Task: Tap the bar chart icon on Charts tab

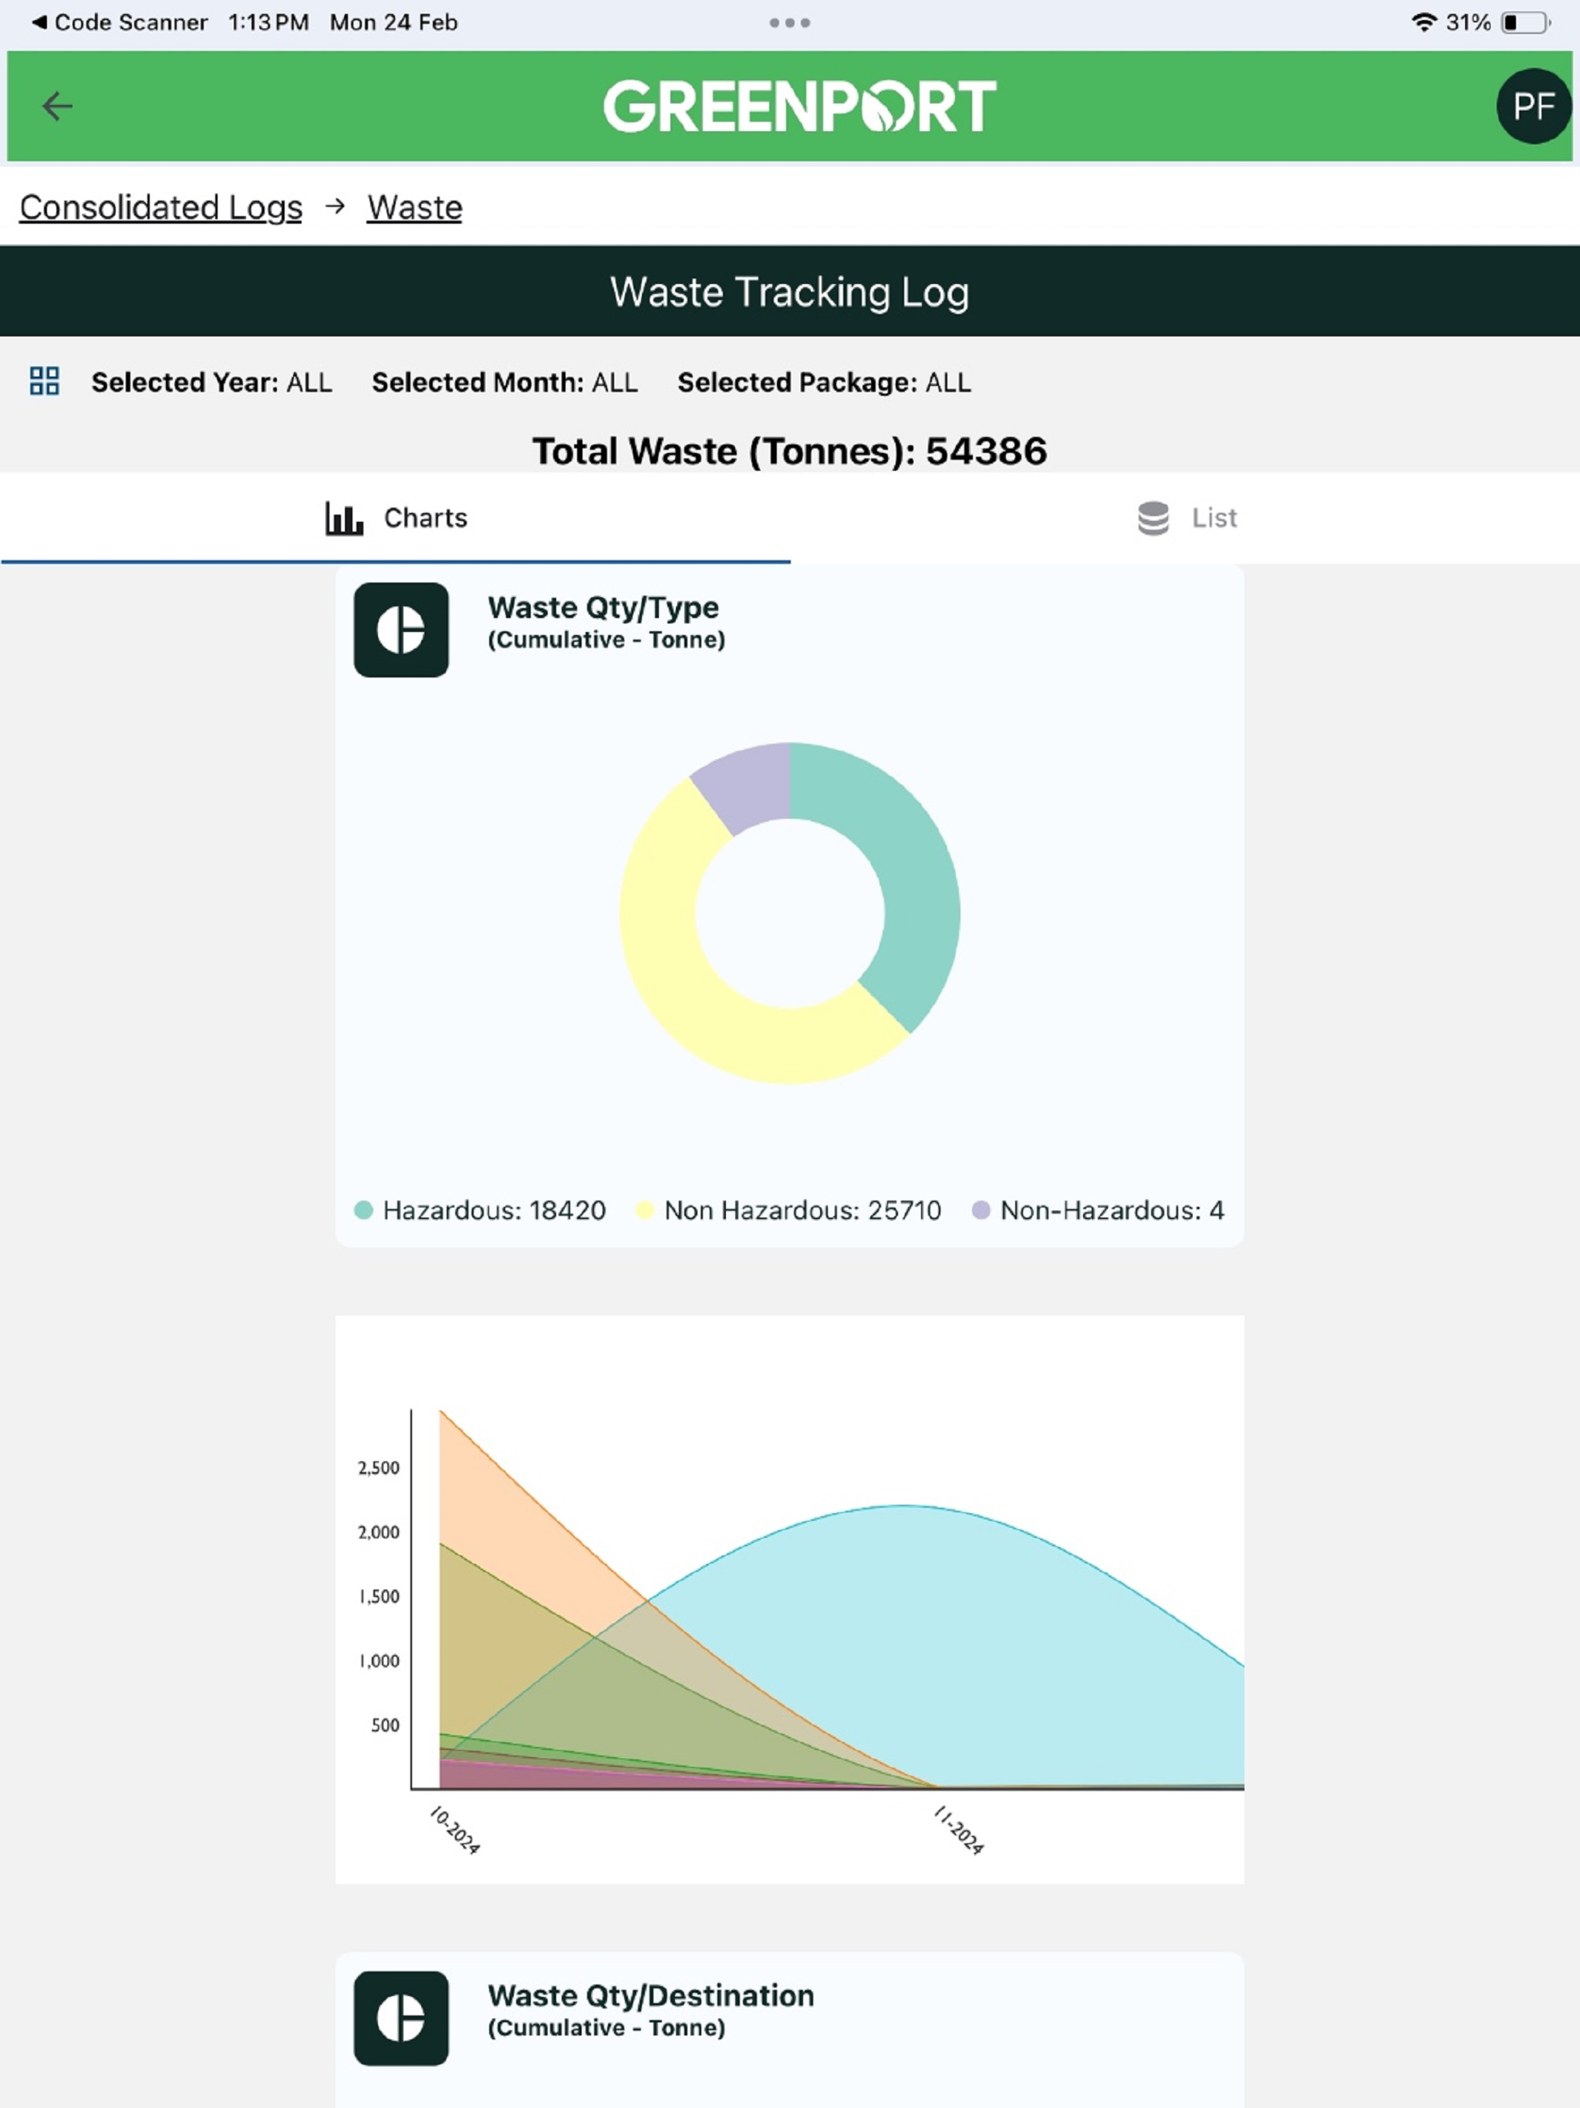Action: pos(344,519)
